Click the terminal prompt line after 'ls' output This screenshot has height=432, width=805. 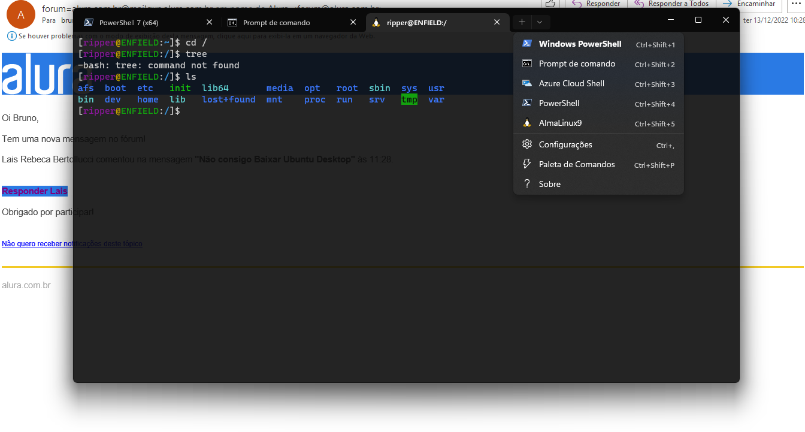point(129,111)
